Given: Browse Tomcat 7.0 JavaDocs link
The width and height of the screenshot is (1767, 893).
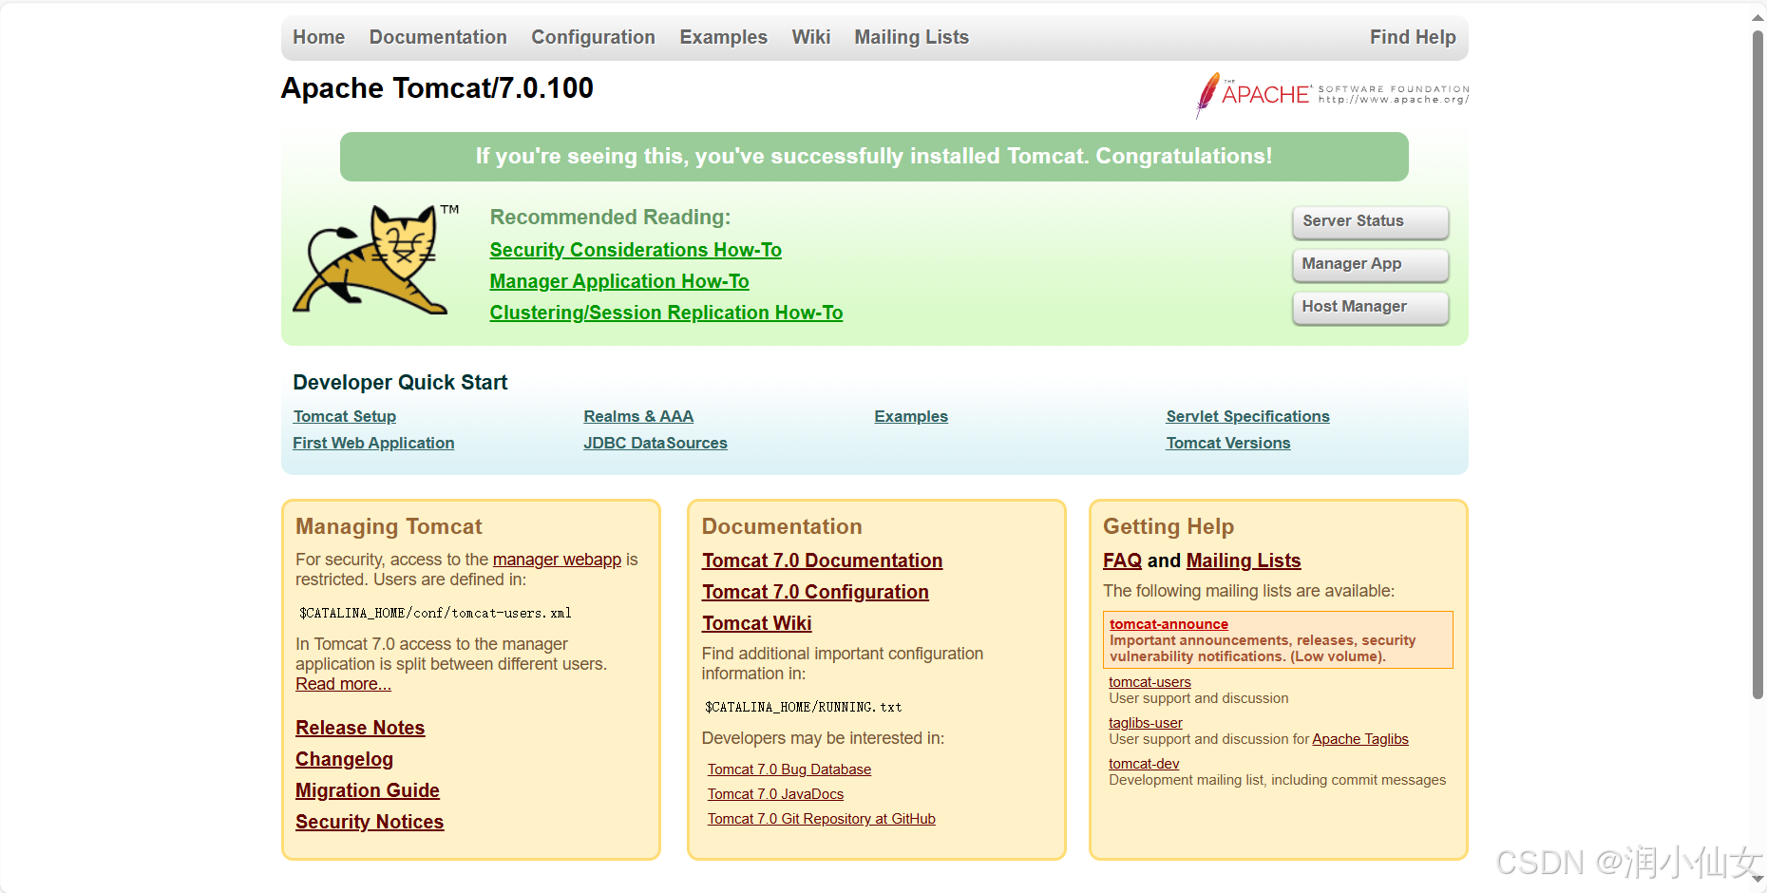Looking at the screenshot, I should point(775,794).
